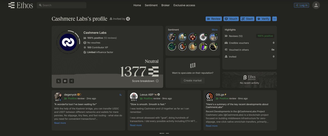
Task: Click the Score breakdown info icon
Action: pos(157,81)
